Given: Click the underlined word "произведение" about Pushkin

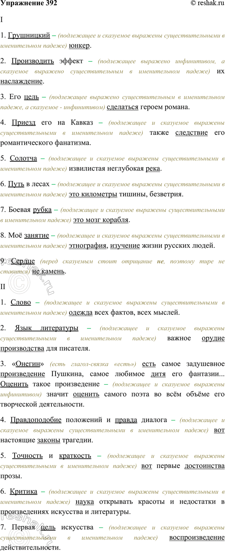Looking at the screenshot, I should tap(23, 374).
